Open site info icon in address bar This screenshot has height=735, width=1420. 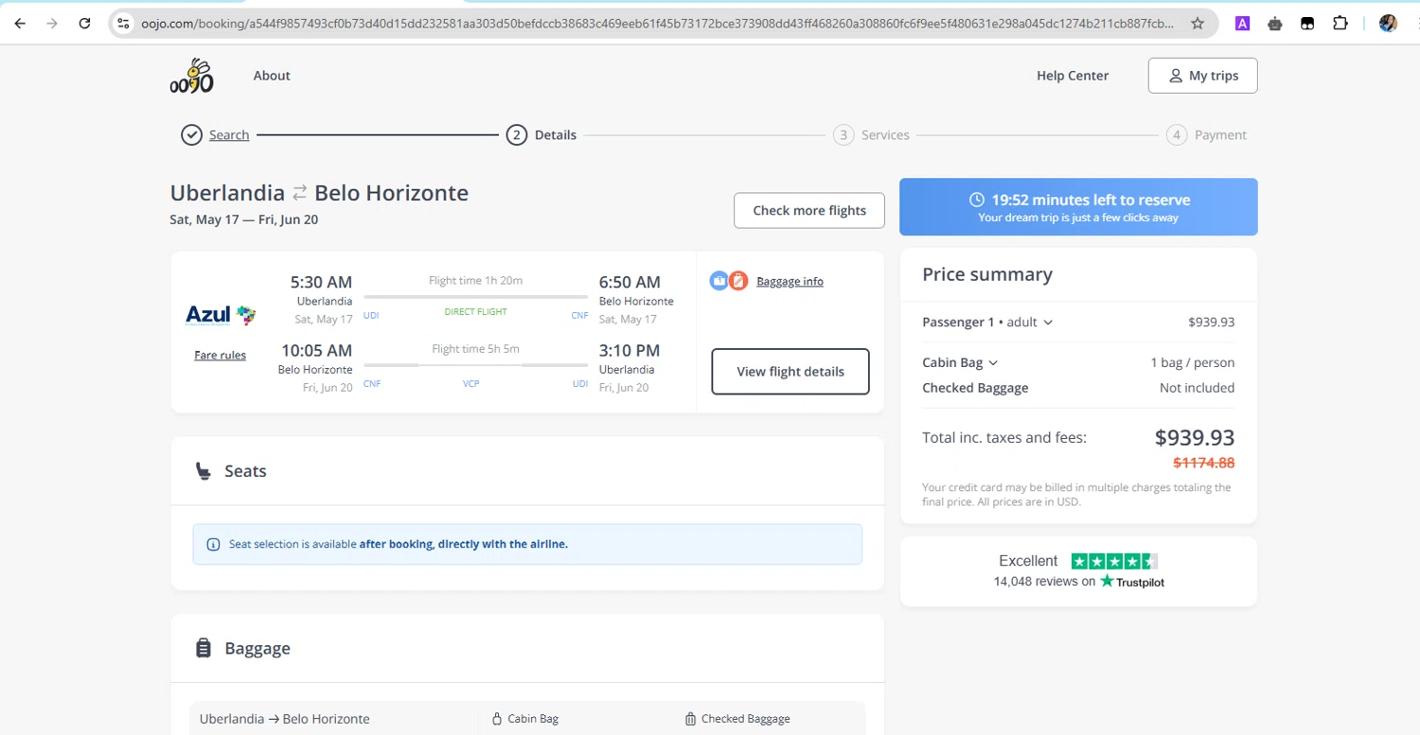point(123,24)
